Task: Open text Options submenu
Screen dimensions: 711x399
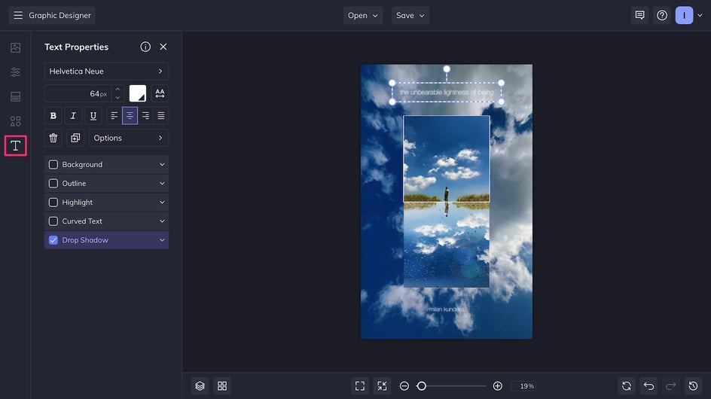Action: [128, 138]
